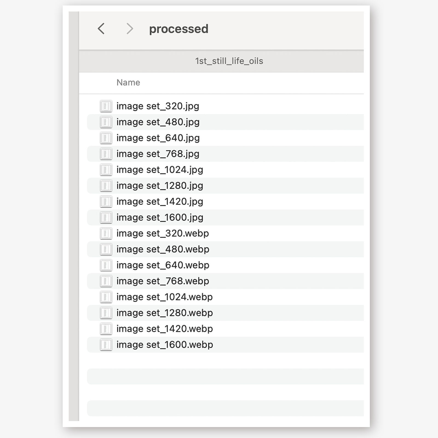Select file image set_640.jpg

point(158,138)
